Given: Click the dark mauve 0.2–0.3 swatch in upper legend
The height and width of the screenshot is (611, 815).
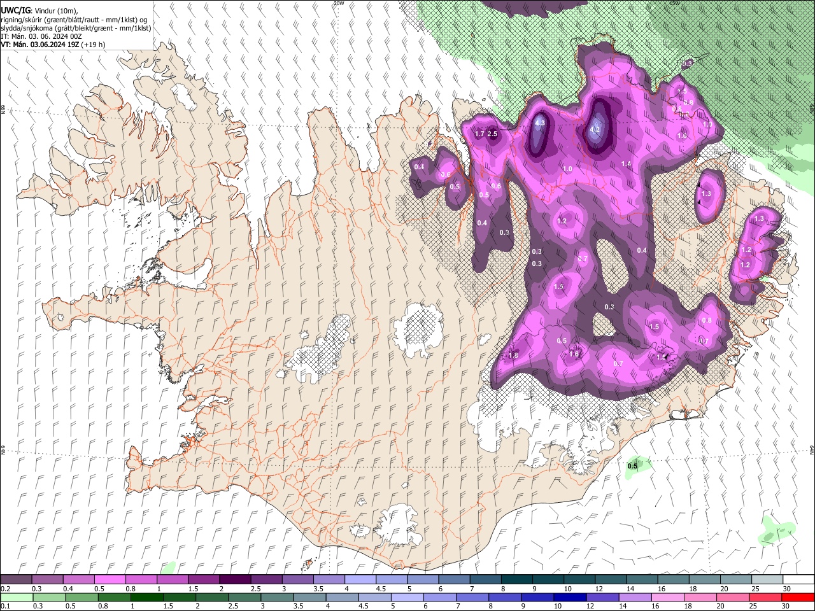Looking at the screenshot, I should pyautogui.click(x=17, y=580).
